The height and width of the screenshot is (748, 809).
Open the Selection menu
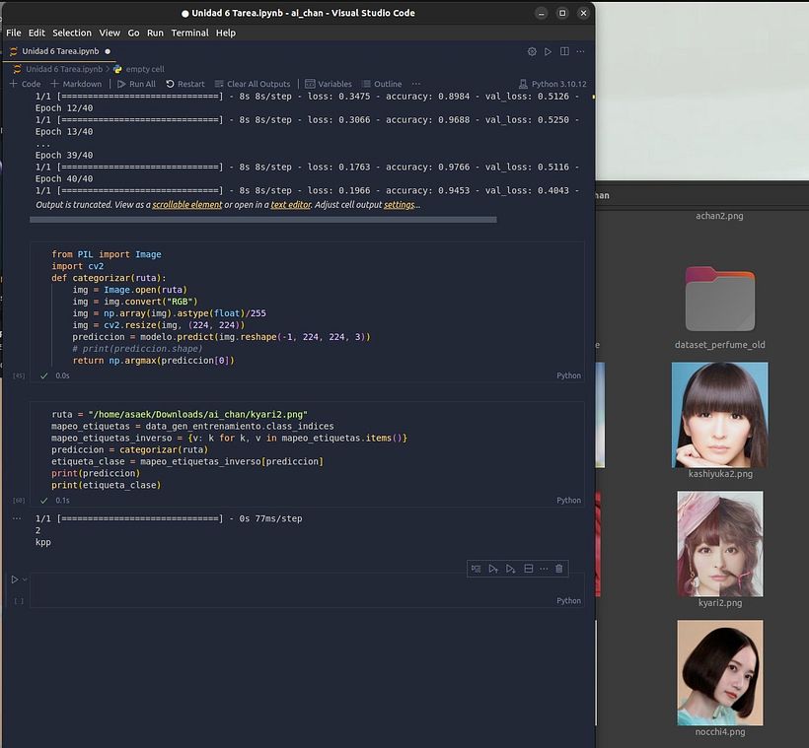coord(72,33)
